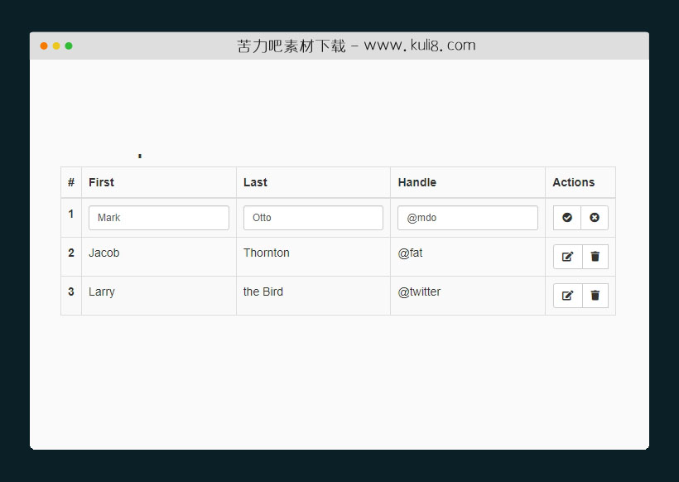
Task: Delete Jacob Thornton's row
Action: (595, 257)
